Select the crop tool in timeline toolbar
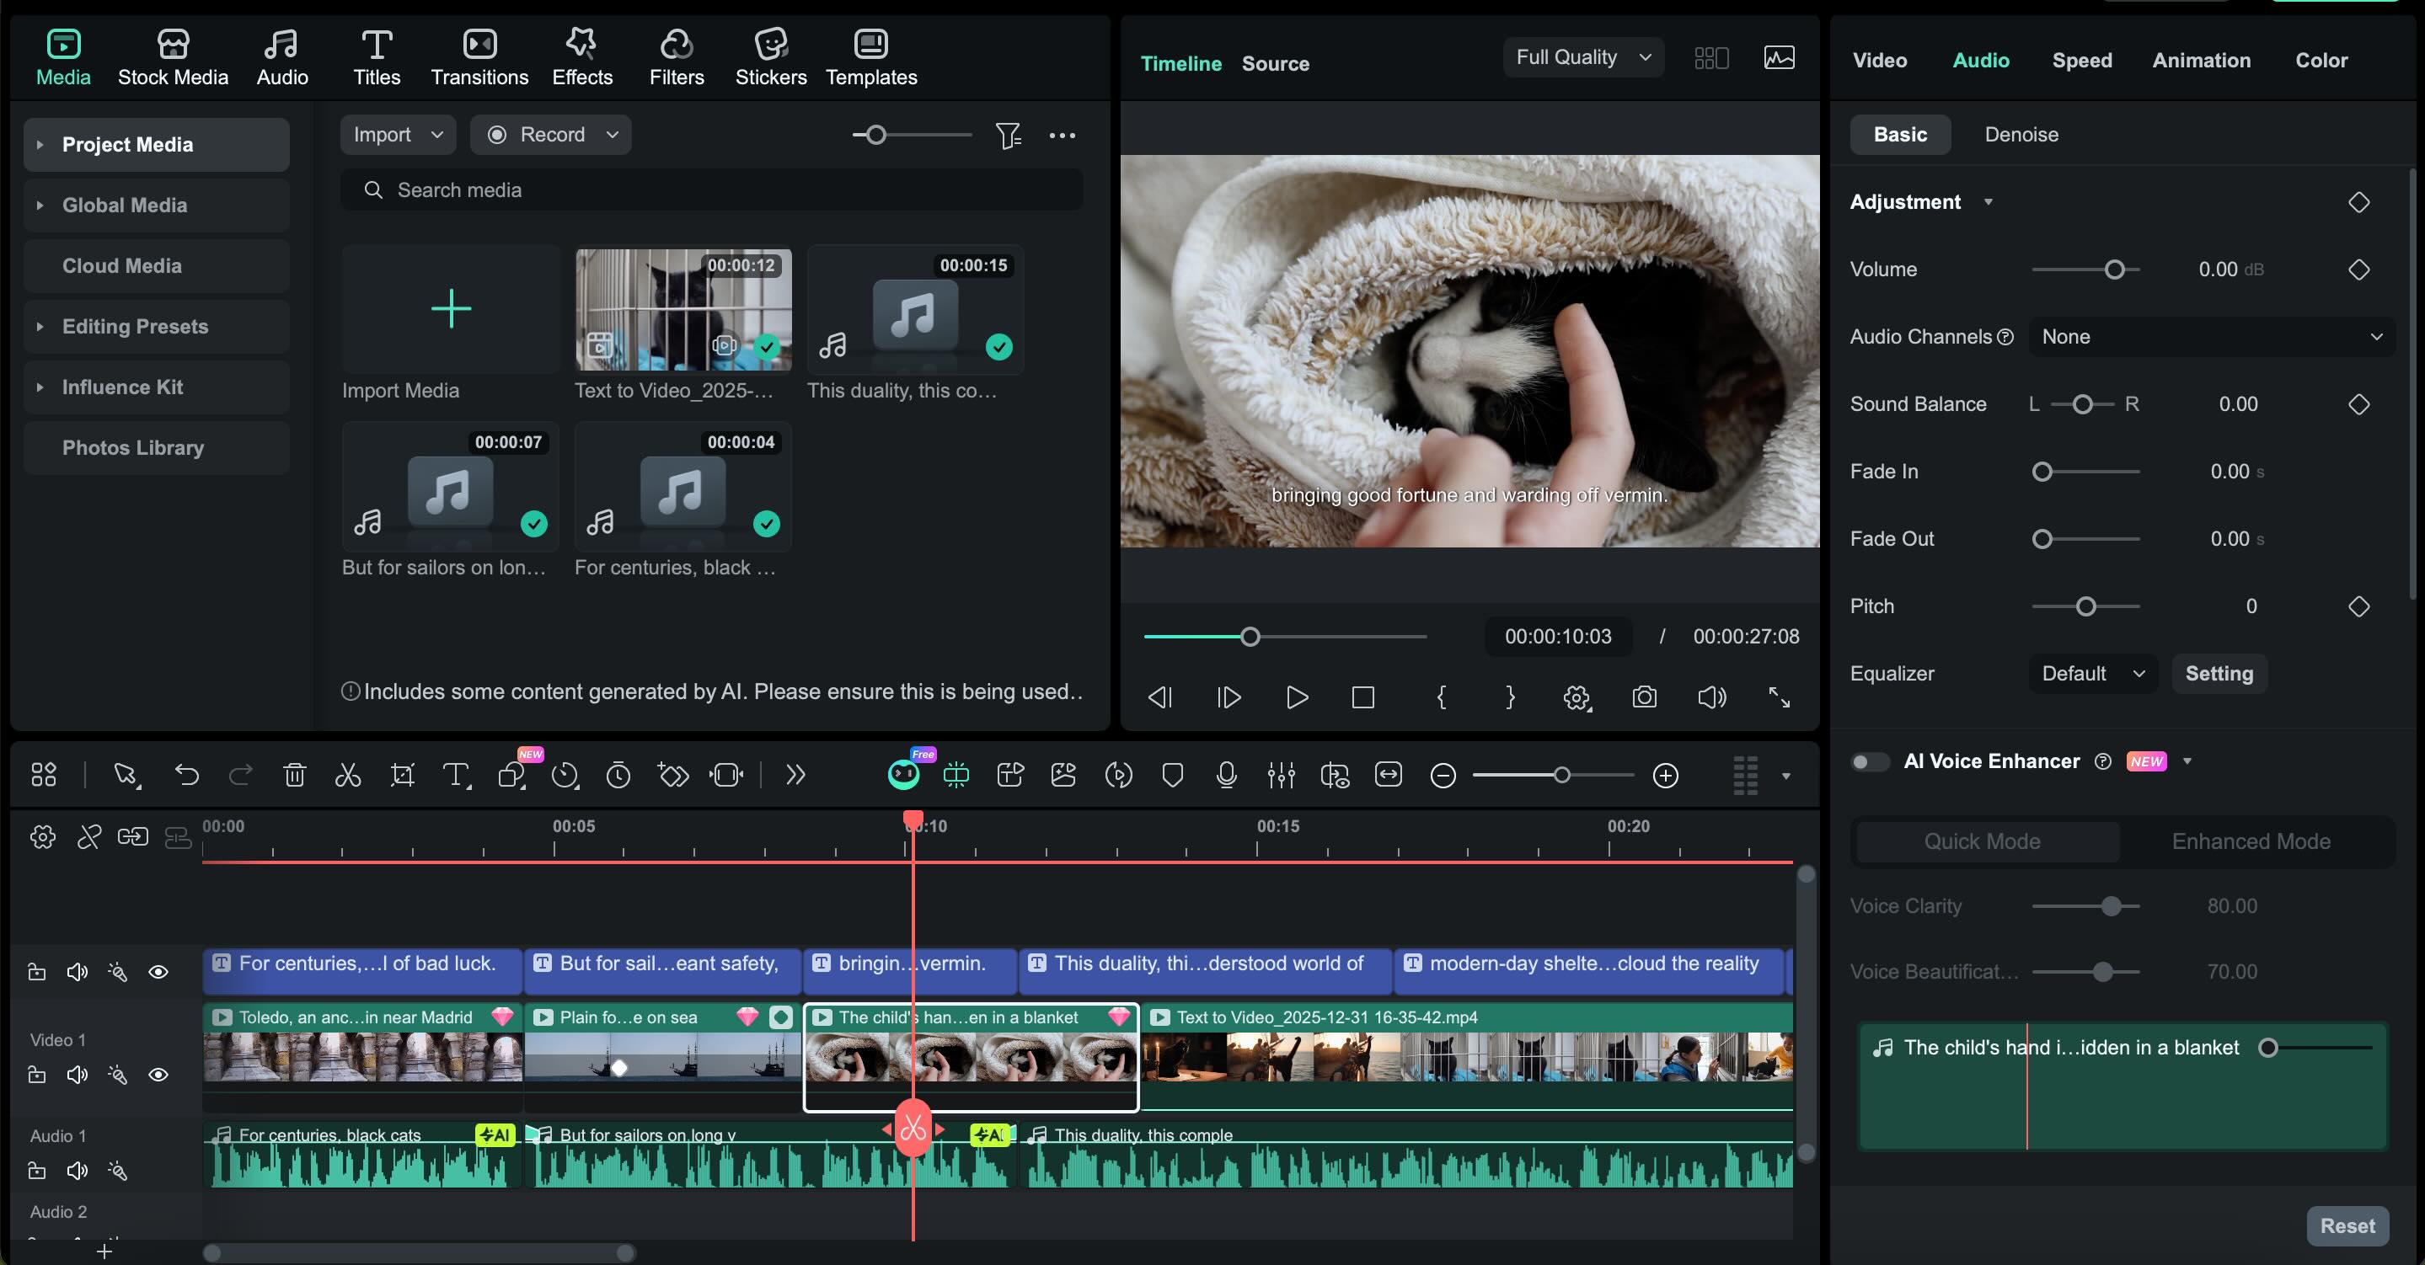This screenshot has height=1265, width=2425. click(402, 776)
